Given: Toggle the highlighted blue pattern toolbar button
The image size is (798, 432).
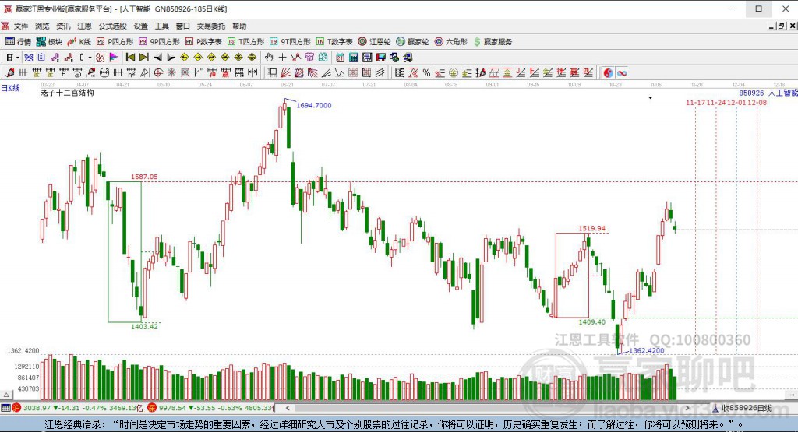Looking at the screenshot, I should tap(29, 58).
